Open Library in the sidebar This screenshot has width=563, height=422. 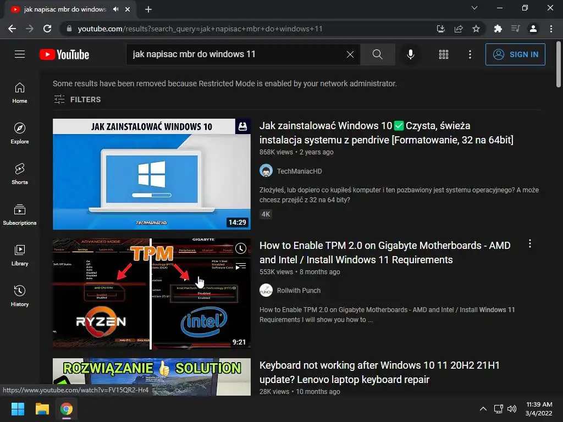tap(20, 255)
